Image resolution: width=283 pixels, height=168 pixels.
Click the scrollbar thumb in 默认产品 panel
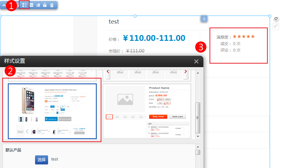click(x=198, y=152)
